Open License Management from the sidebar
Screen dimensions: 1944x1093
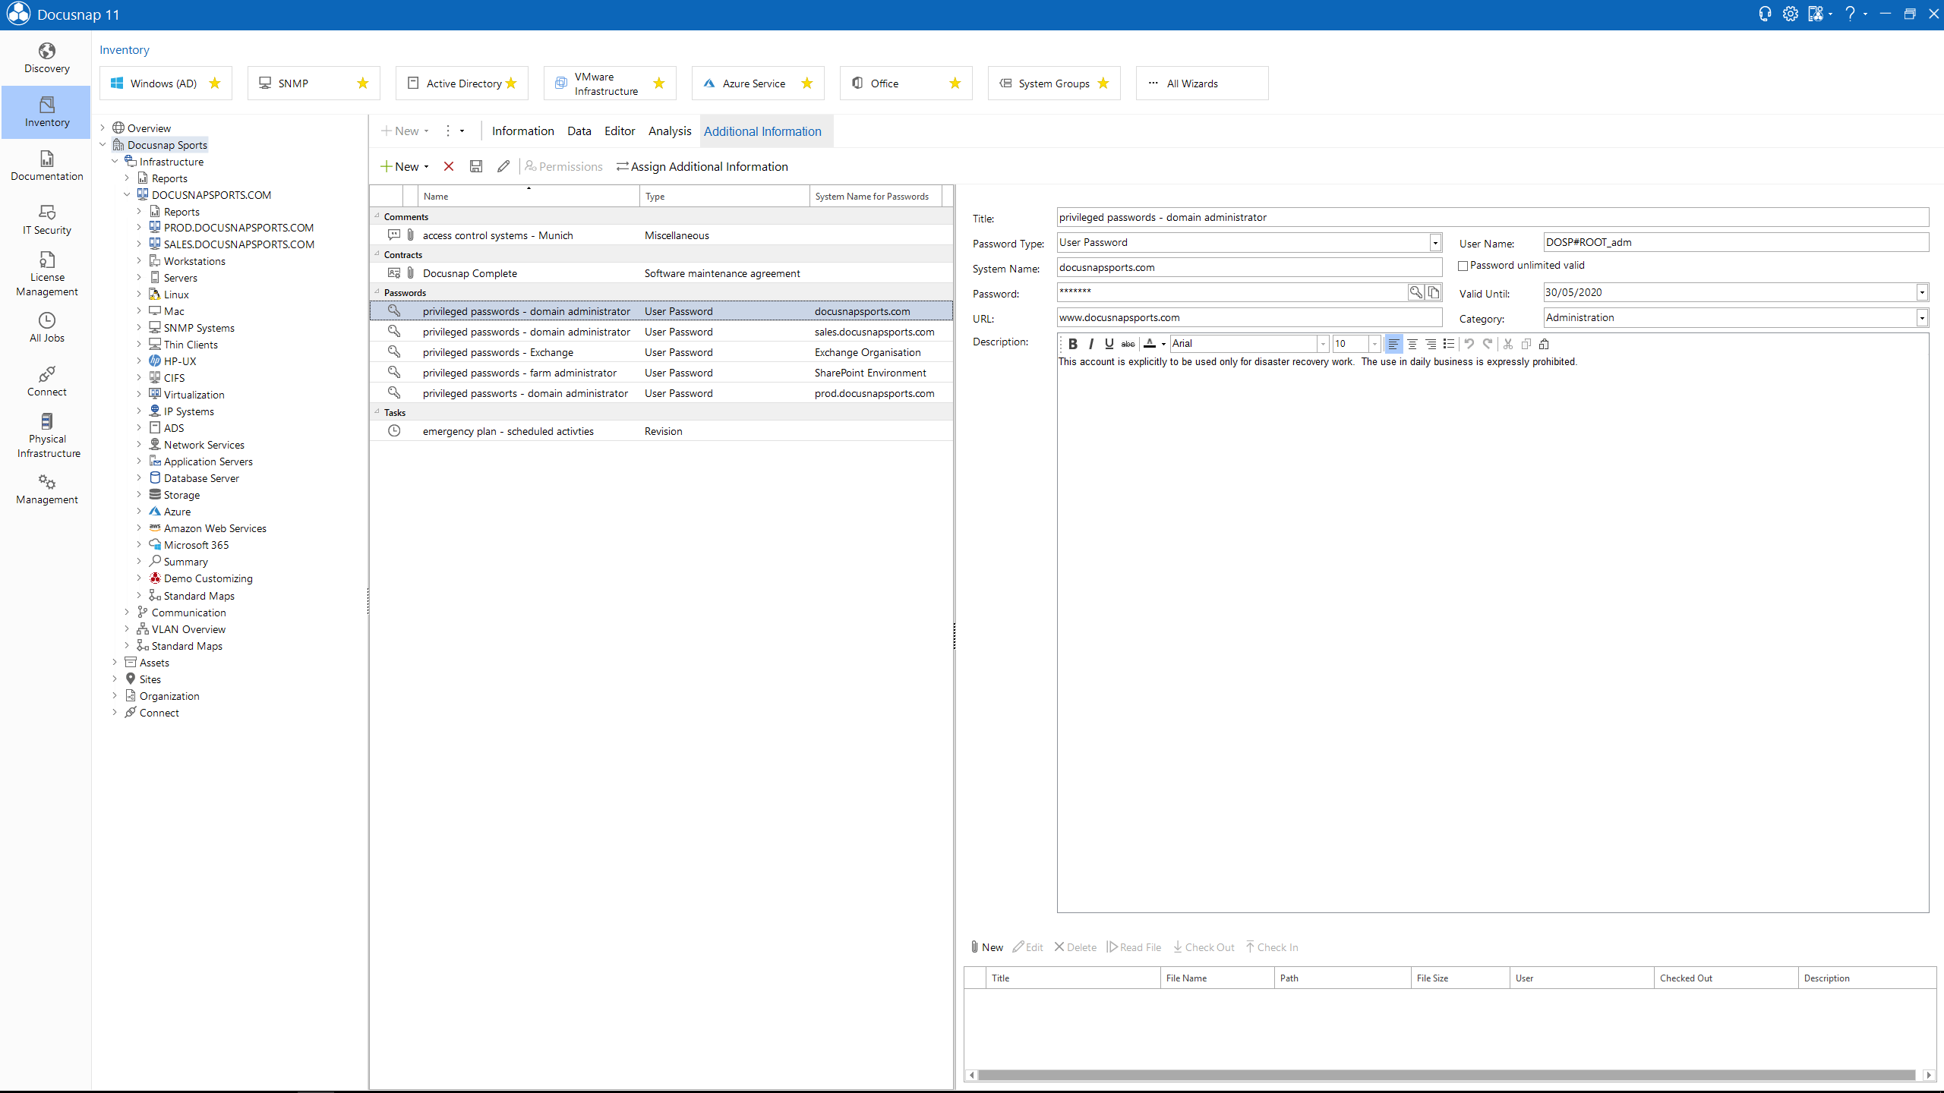(x=46, y=273)
